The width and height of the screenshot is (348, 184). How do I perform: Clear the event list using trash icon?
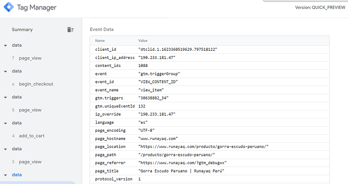[x=70, y=30]
